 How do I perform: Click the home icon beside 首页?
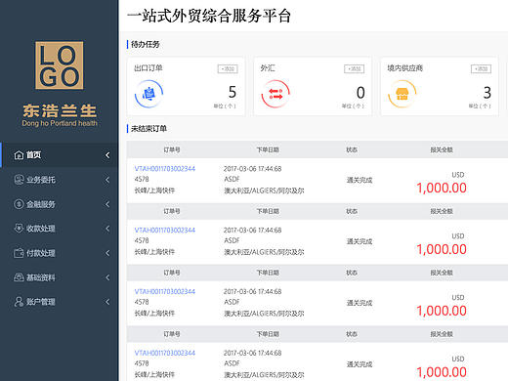click(19, 155)
